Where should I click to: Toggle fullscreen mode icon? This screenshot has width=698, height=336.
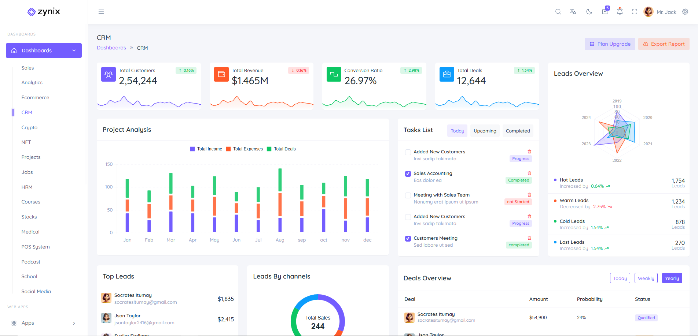635,12
